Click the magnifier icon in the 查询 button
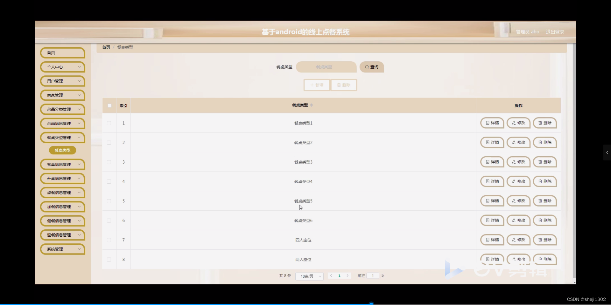 [367, 67]
